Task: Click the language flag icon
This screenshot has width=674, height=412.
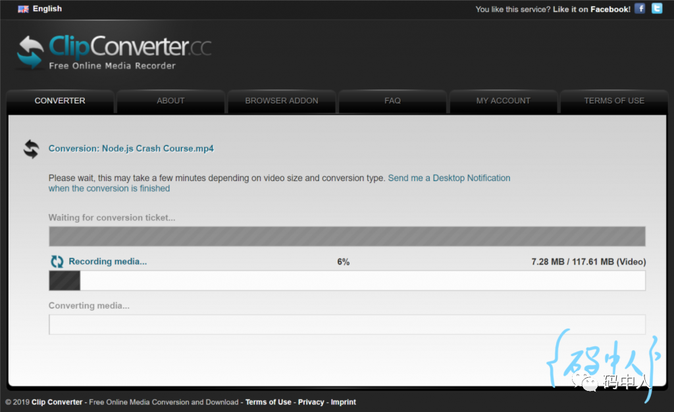Action: pos(23,9)
